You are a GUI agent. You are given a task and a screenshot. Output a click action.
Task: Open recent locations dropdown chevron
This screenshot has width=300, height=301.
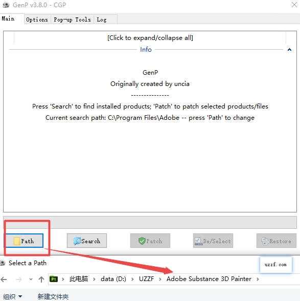(31, 279)
